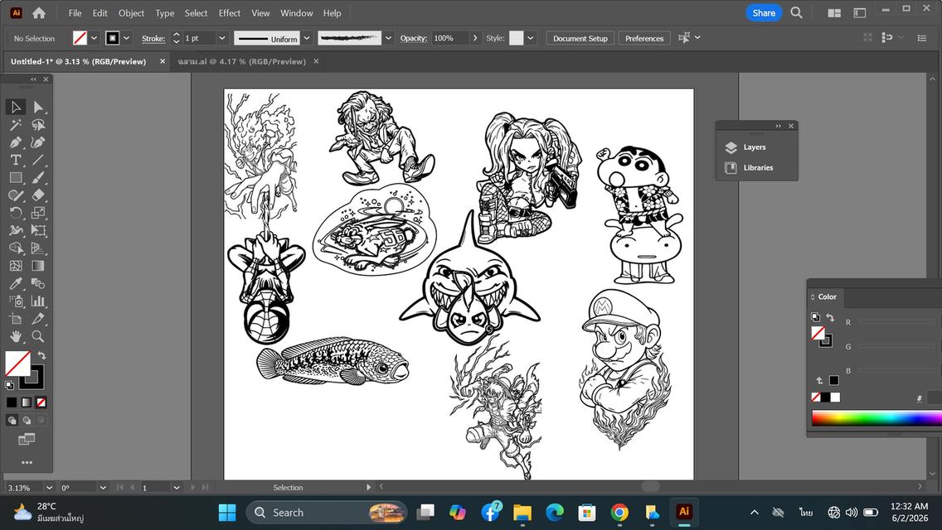Select the Rotate tool
Image resolution: width=942 pixels, height=530 pixels.
tap(16, 213)
